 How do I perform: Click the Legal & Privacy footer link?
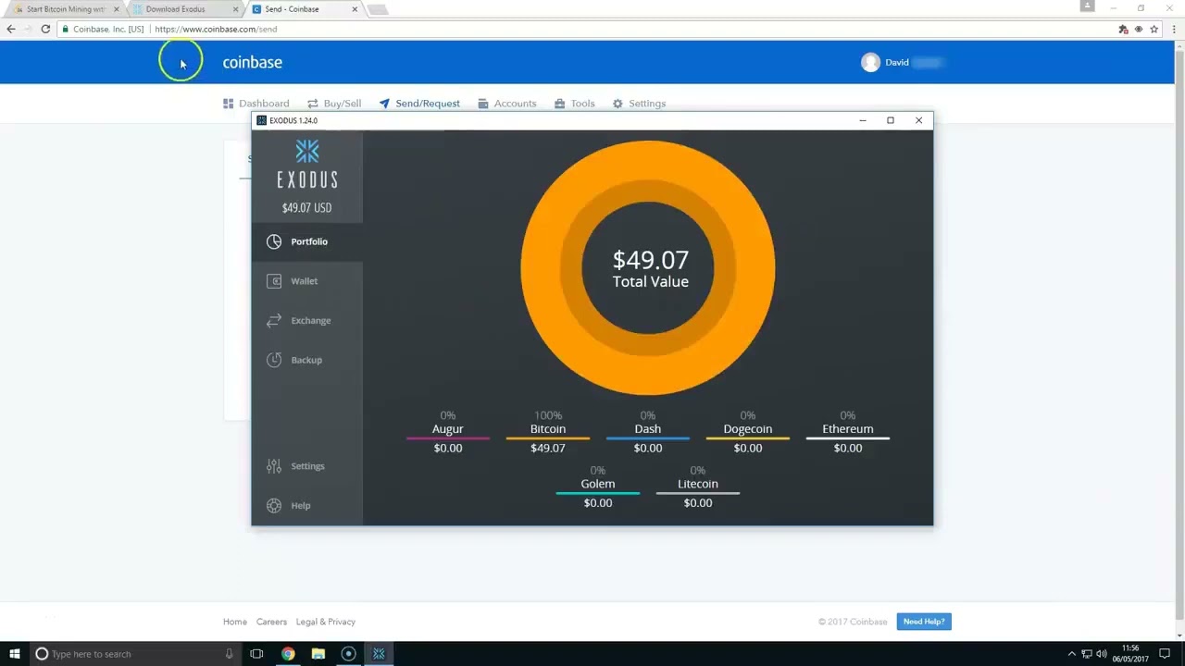326,622
